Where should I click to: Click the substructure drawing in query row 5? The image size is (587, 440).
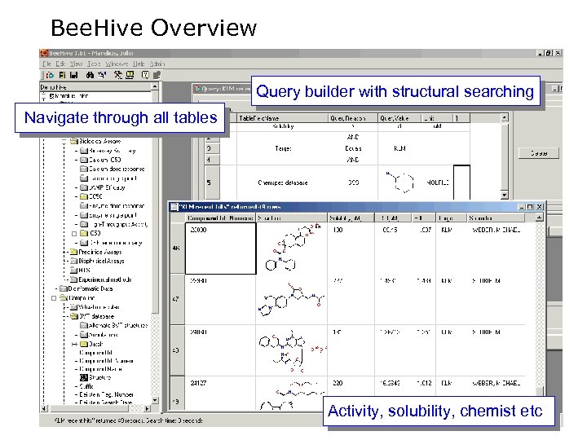pyautogui.click(x=400, y=183)
